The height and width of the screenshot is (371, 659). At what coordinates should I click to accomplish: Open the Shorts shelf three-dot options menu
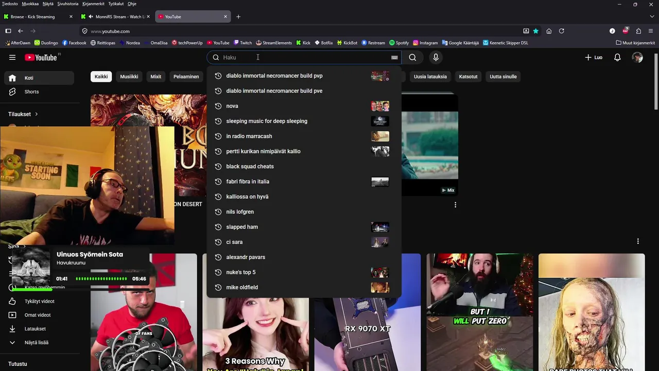[x=638, y=241]
